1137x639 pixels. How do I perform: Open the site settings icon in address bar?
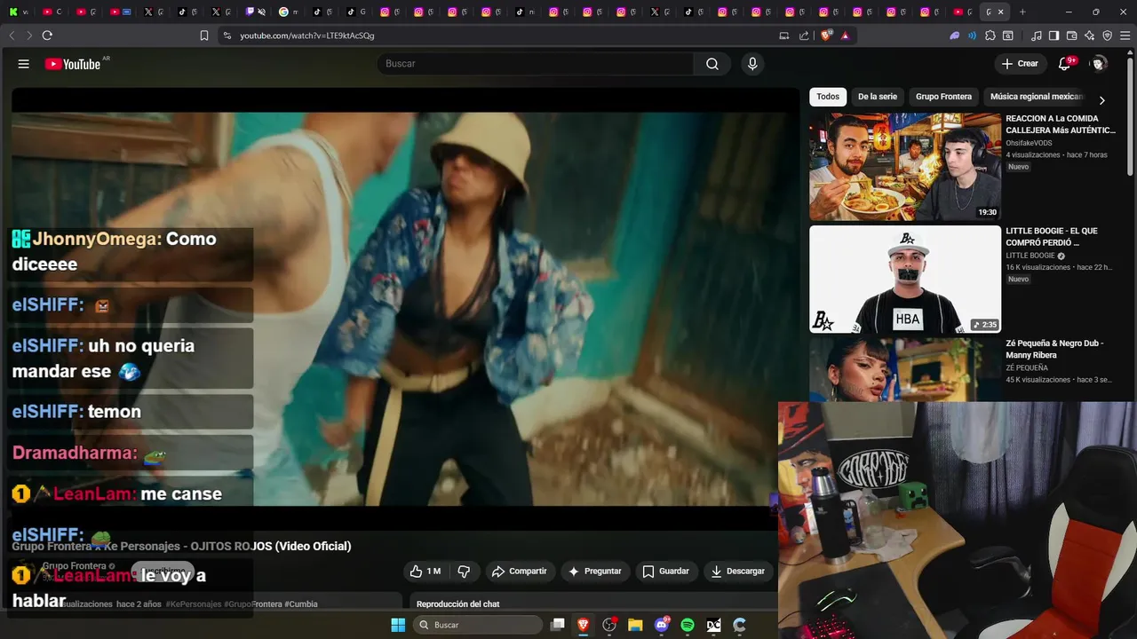pos(227,35)
